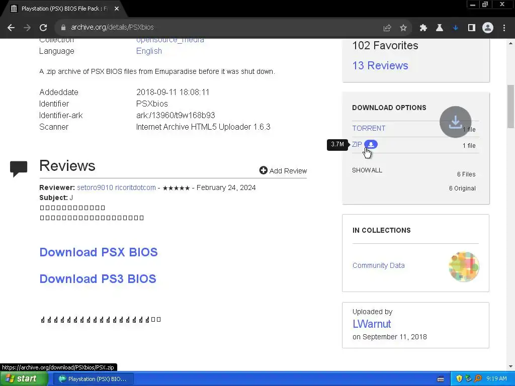Screen dimensions: 515x386
Task: Click the 6 Original text
Action: coord(462,188)
